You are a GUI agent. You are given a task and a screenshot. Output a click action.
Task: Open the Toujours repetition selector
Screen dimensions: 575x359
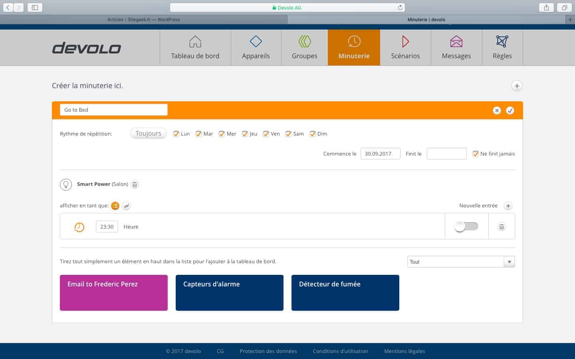(148, 134)
